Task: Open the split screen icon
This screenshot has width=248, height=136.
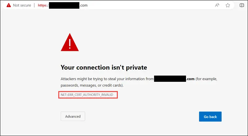Action: tap(242, 5)
